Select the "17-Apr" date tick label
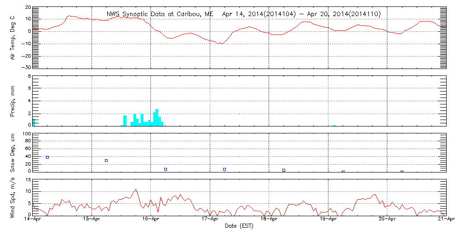Image resolution: width=460 pixels, height=230 pixels. [x=210, y=220]
